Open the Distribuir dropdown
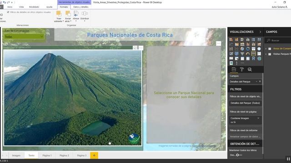291x163 pixels. [85, 16]
